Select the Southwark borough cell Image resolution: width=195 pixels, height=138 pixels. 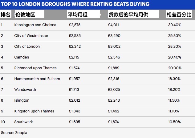[23, 122]
